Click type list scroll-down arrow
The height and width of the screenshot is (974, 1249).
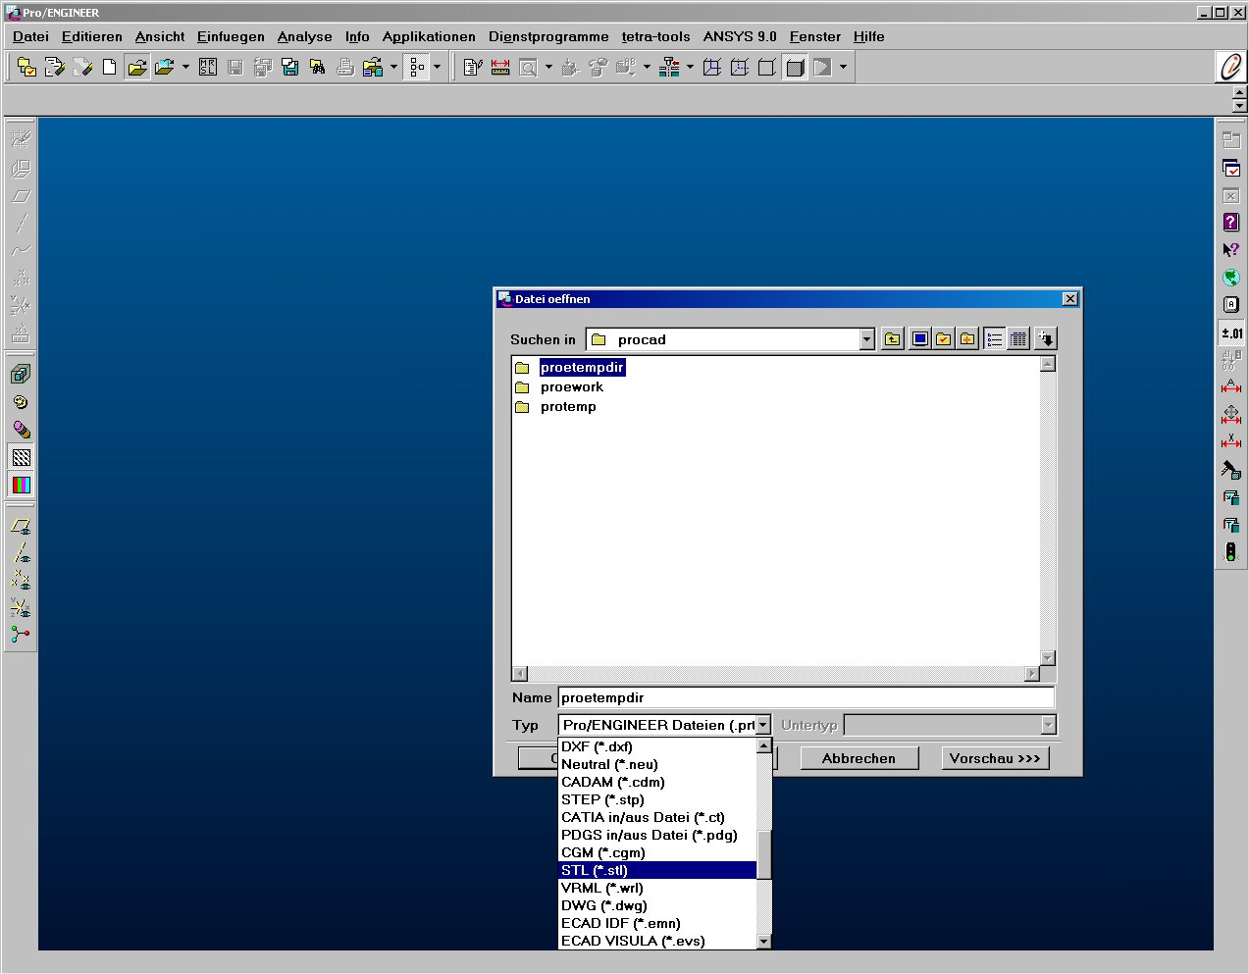[x=764, y=942]
